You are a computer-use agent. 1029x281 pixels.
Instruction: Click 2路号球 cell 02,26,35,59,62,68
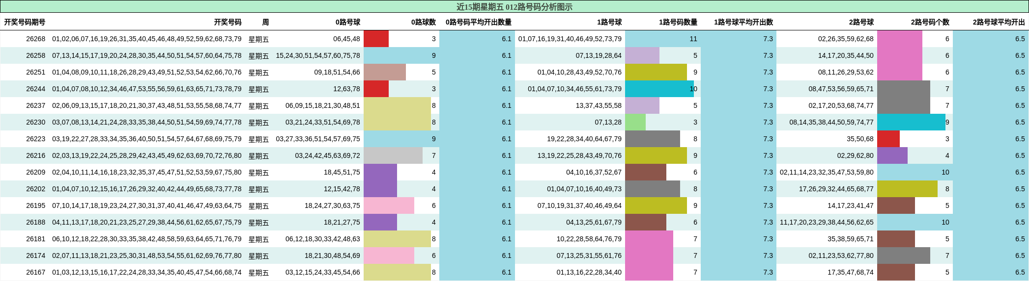click(x=846, y=39)
